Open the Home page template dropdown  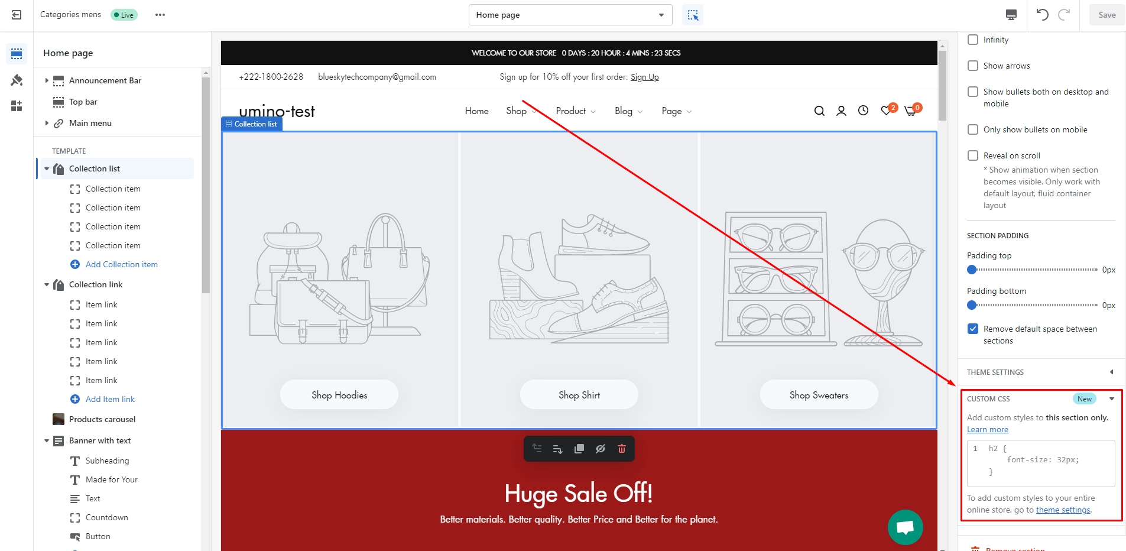coord(570,15)
